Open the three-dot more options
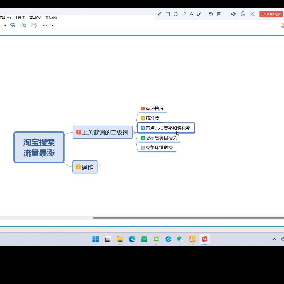Viewport: 284px width, 284px height. (x=45, y=25)
